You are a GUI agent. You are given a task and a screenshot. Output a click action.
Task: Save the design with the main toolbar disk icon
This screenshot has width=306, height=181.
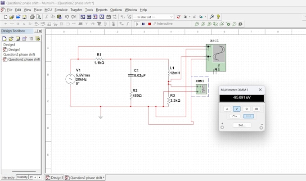pos(24,17)
